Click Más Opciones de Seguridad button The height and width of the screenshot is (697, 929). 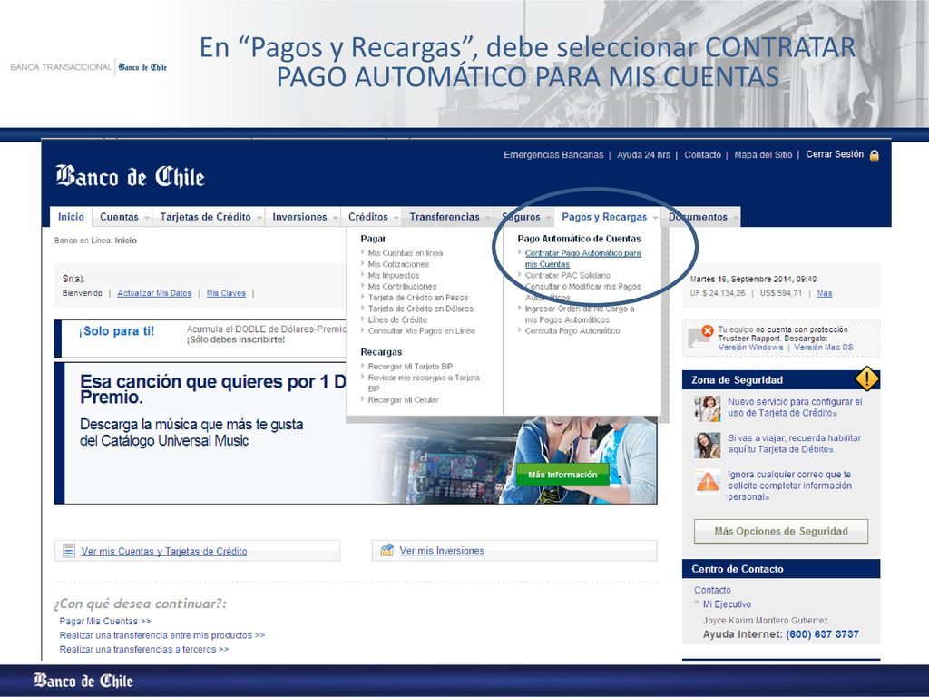click(781, 531)
